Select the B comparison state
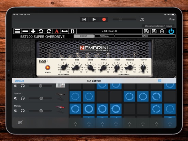 click(73, 31)
